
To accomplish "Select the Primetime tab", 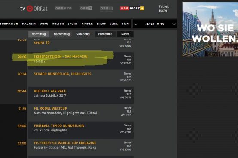I will (x=105, y=34).
